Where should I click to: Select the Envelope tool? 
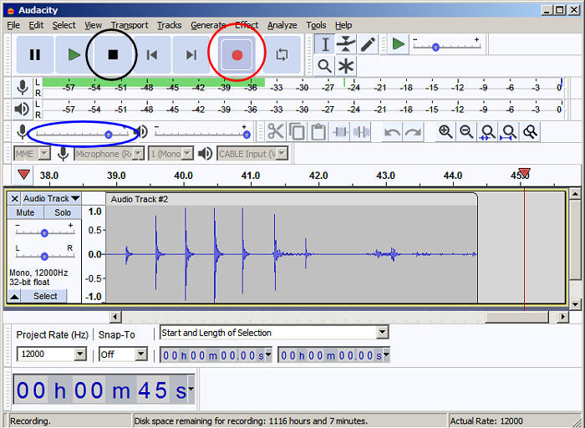click(x=346, y=44)
